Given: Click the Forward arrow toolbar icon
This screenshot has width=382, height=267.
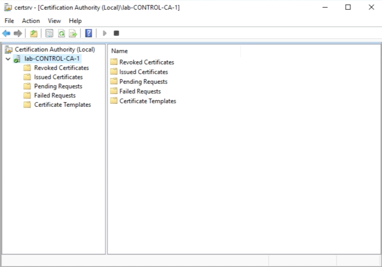Looking at the screenshot, I should point(18,33).
